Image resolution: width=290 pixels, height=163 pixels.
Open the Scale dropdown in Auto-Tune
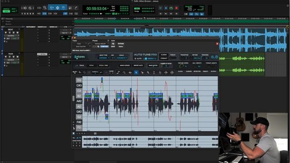122,58
